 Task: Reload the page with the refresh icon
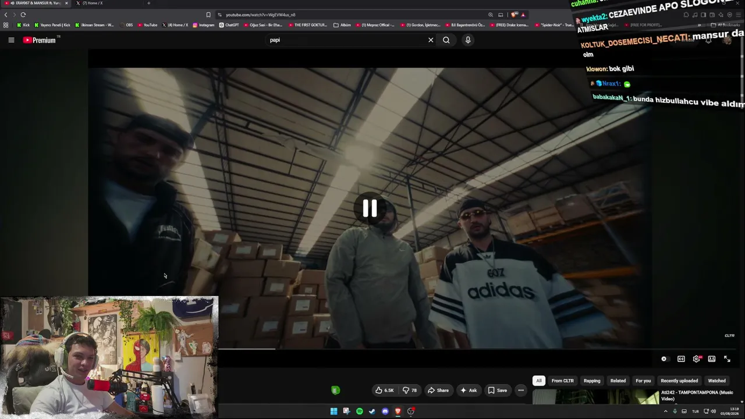23,15
